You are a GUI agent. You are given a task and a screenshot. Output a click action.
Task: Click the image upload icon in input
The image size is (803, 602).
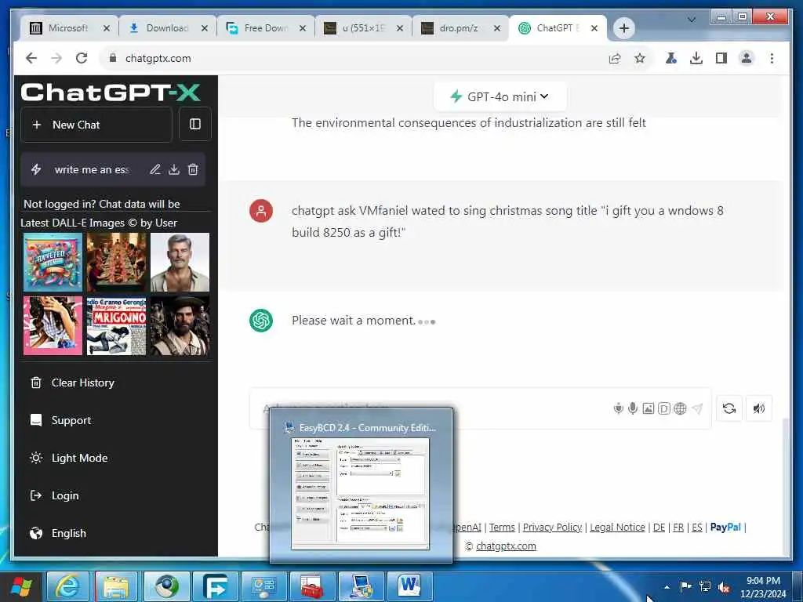[649, 408]
